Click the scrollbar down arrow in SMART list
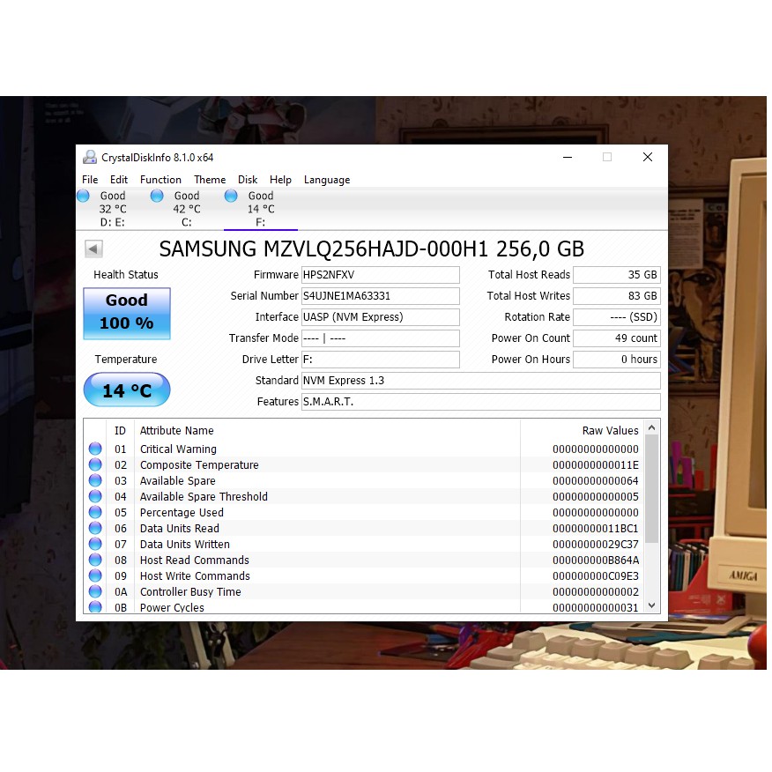 pyautogui.click(x=651, y=605)
